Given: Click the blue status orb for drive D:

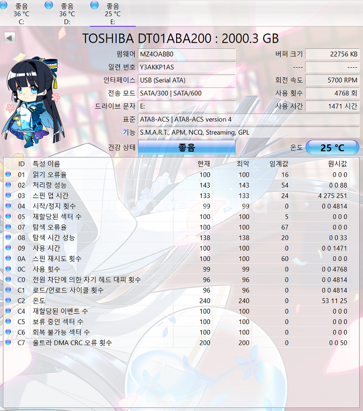Looking at the screenshot, I should (49, 5).
